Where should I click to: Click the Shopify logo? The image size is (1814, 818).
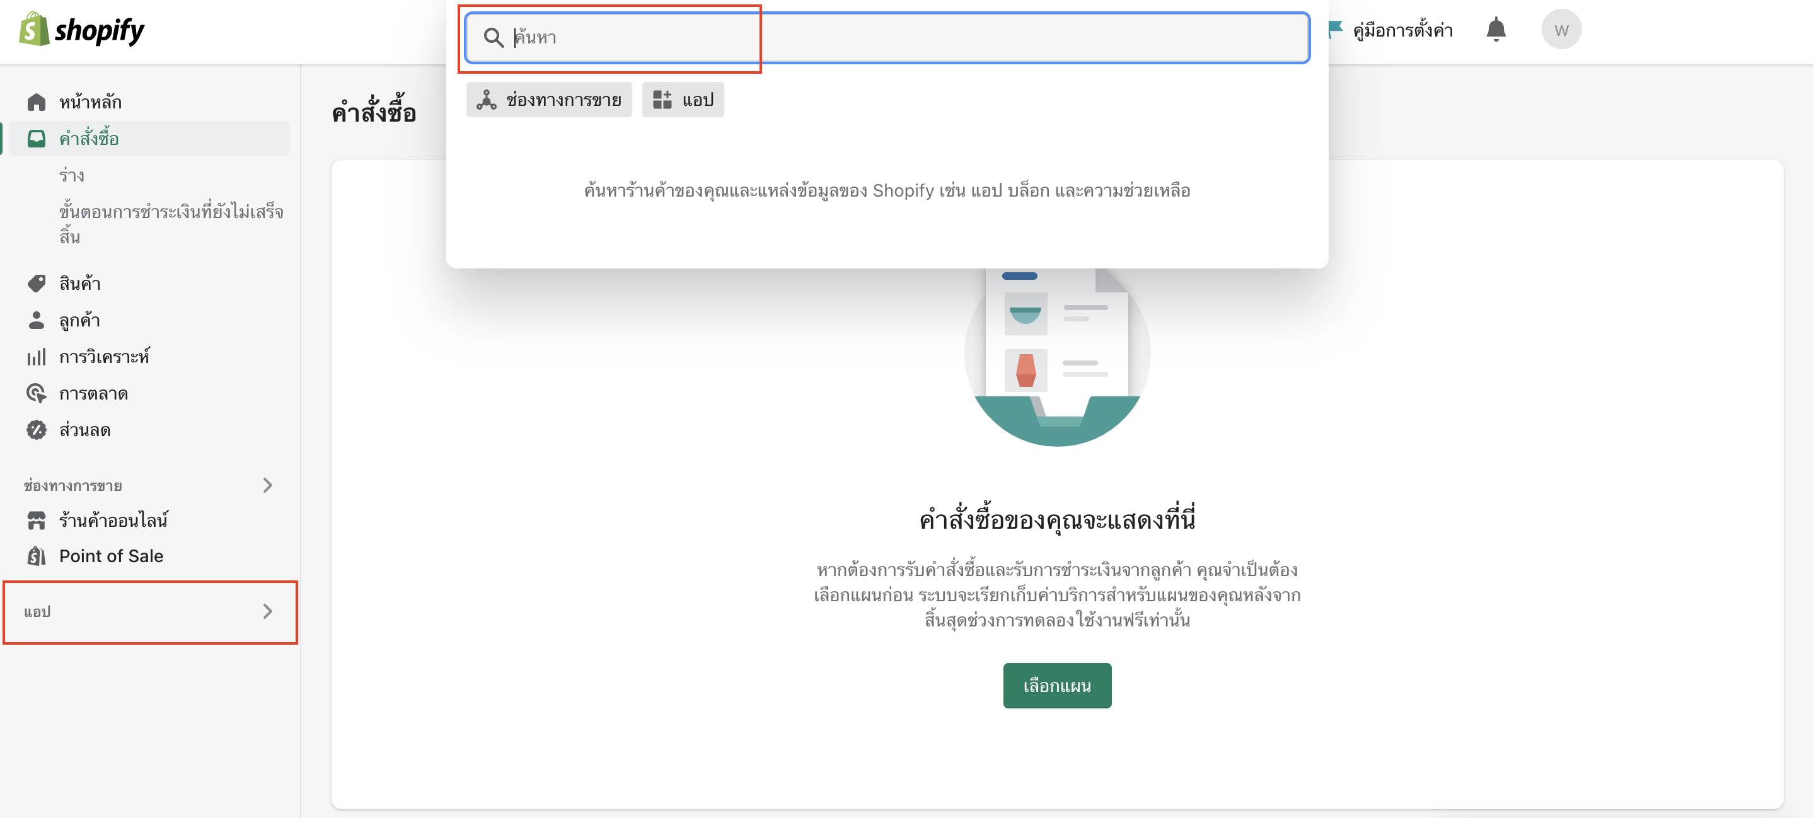[81, 30]
